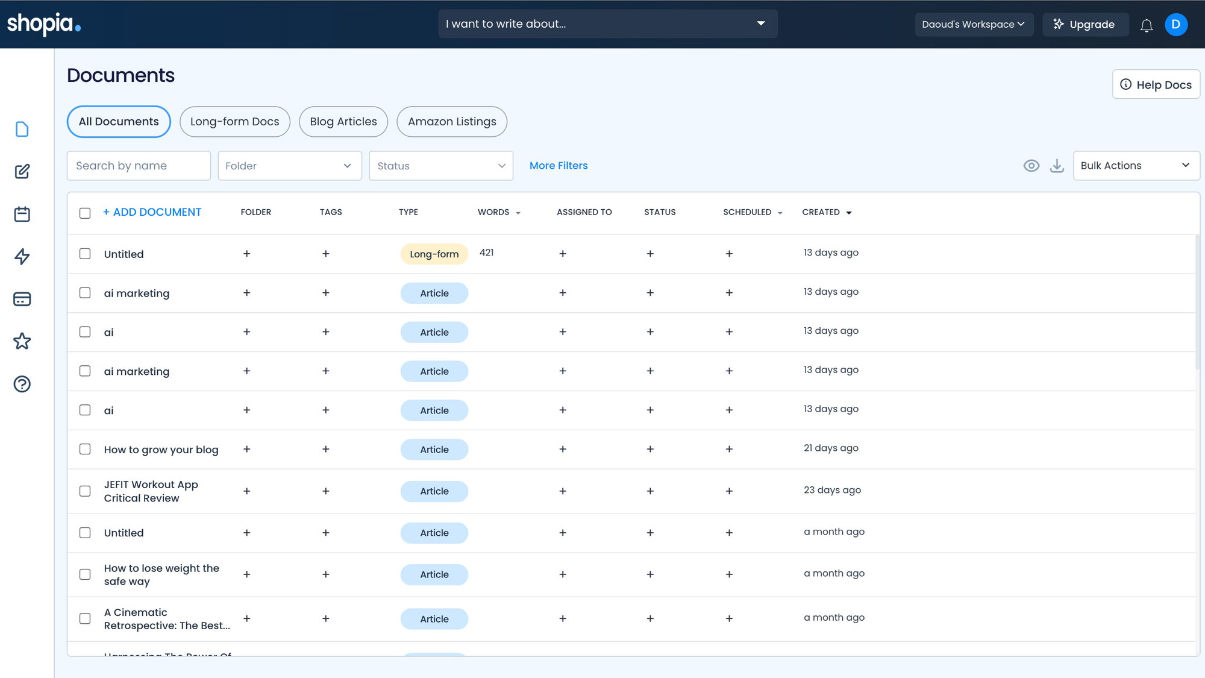Open the lightning bolt sidebar icon
The height and width of the screenshot is (678, 1205).
22,257
